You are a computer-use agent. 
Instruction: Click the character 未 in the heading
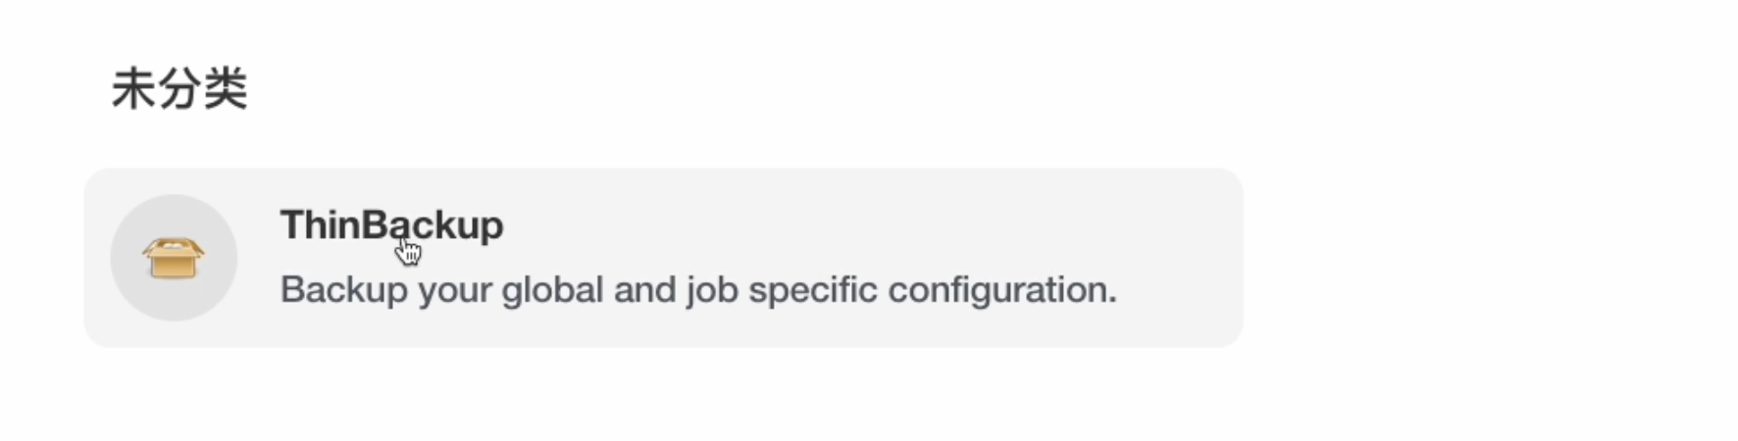pos(133,89)
